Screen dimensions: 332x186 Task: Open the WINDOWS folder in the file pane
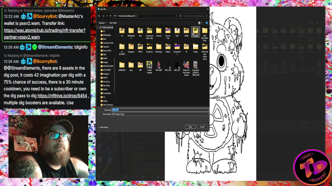(x=122, y=66)
